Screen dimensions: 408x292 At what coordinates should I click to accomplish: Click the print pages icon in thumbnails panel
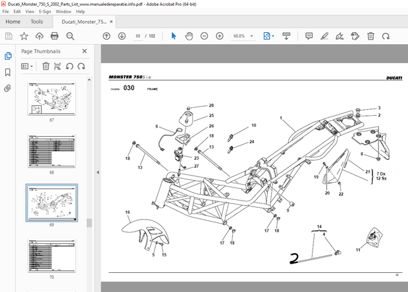click(x=57, y=66)
